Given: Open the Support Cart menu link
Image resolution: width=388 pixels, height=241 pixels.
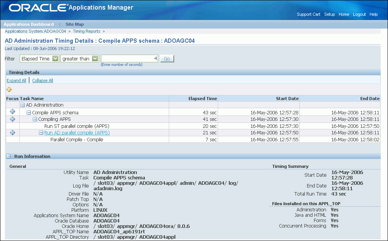Looking at the screenshot, I should point(308,14).
